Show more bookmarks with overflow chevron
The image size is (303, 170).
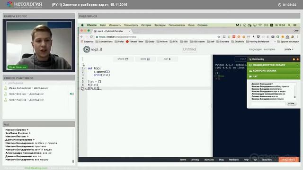(x=275, y=42)
